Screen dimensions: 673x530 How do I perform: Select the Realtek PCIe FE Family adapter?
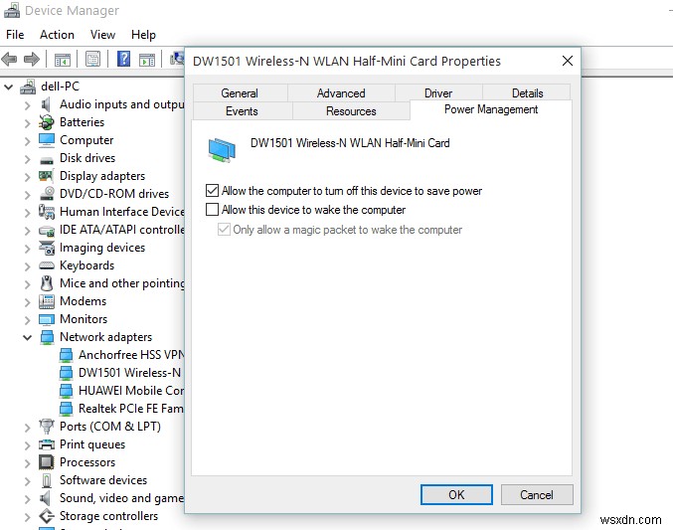[x=121, y=409]
